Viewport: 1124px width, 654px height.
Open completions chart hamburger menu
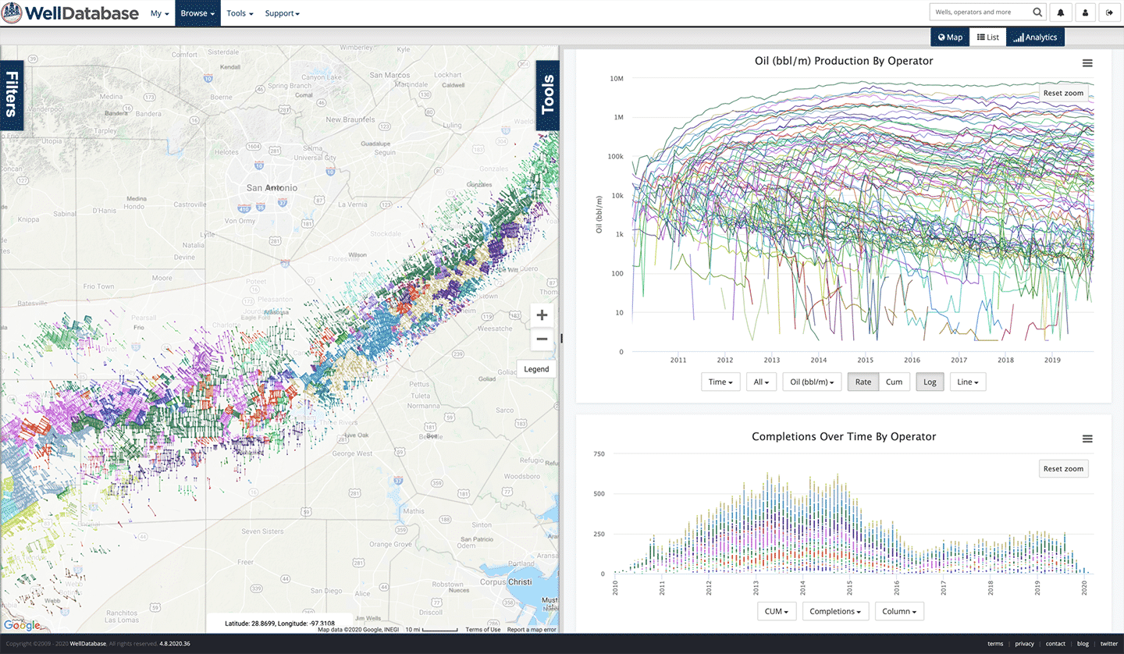pyautogui.click(x=1087, y=439)
